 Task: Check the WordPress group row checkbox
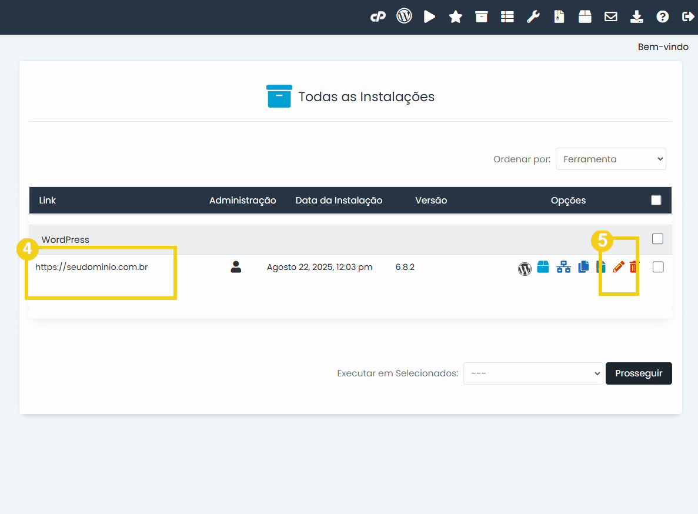(657, 239)
